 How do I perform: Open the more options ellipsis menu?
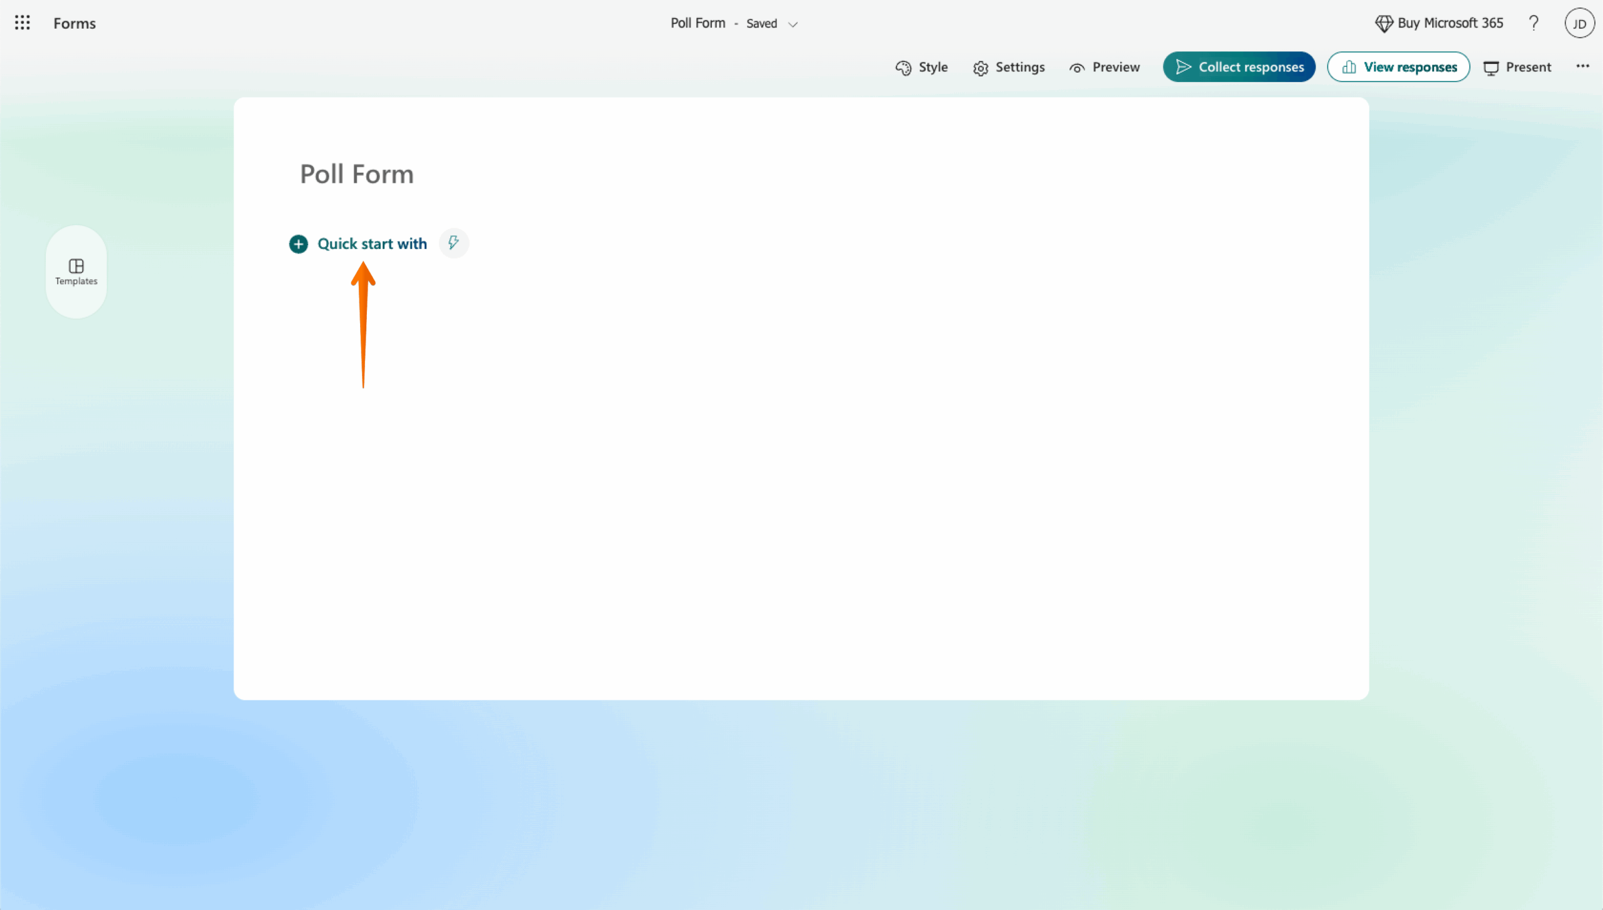tap(1583, 66)
